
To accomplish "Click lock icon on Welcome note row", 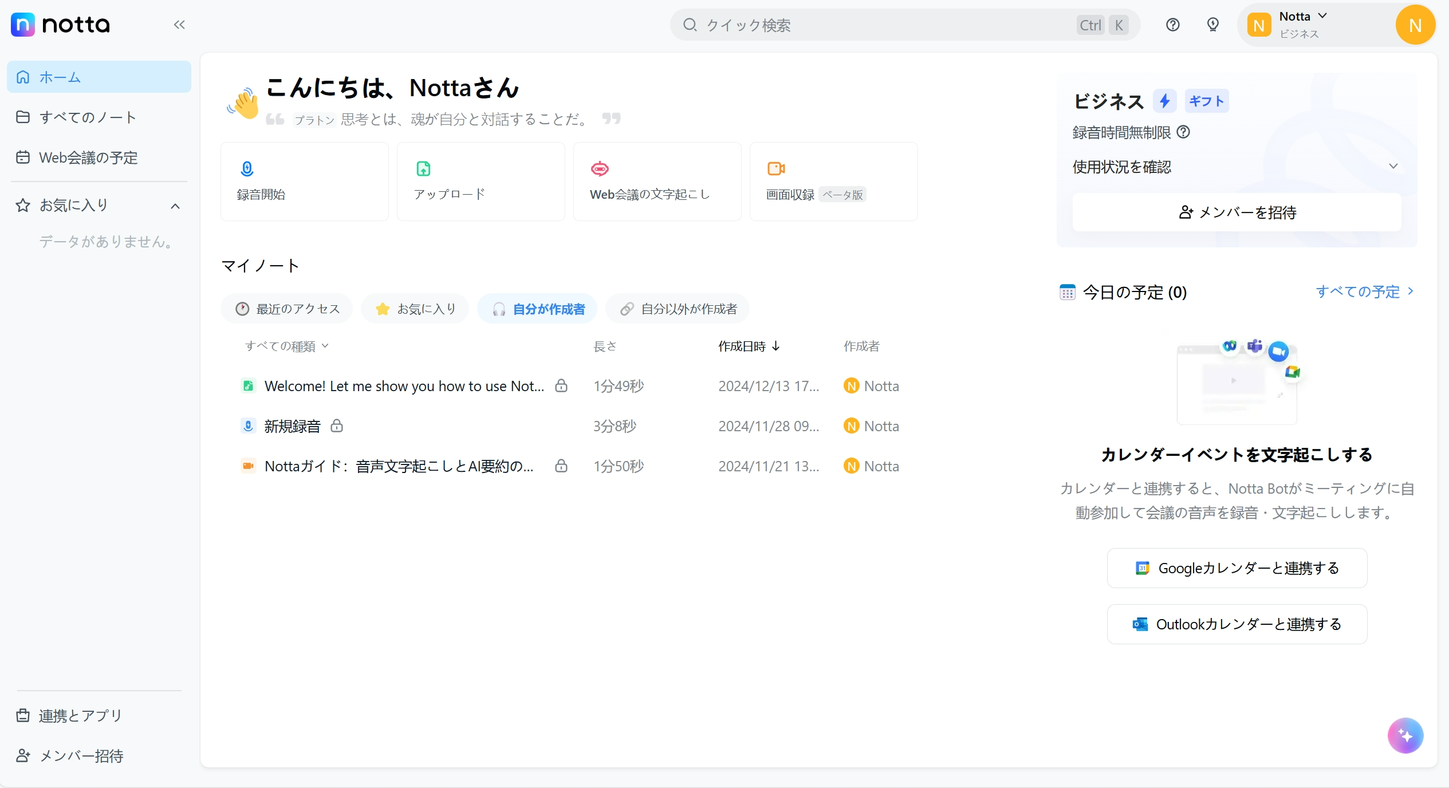I will 561,385.
